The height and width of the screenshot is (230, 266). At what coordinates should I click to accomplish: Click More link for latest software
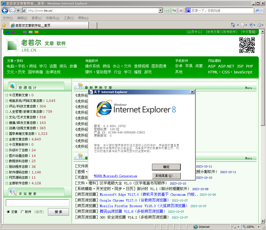[x=250, y=158]
